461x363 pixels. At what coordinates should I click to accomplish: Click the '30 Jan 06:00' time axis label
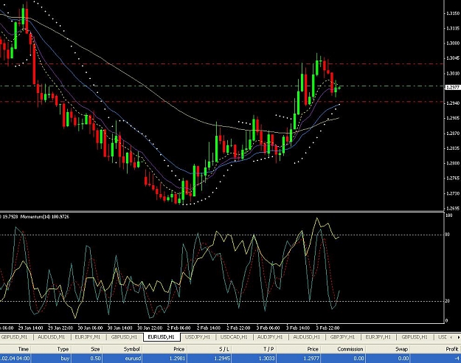(90, 328)
